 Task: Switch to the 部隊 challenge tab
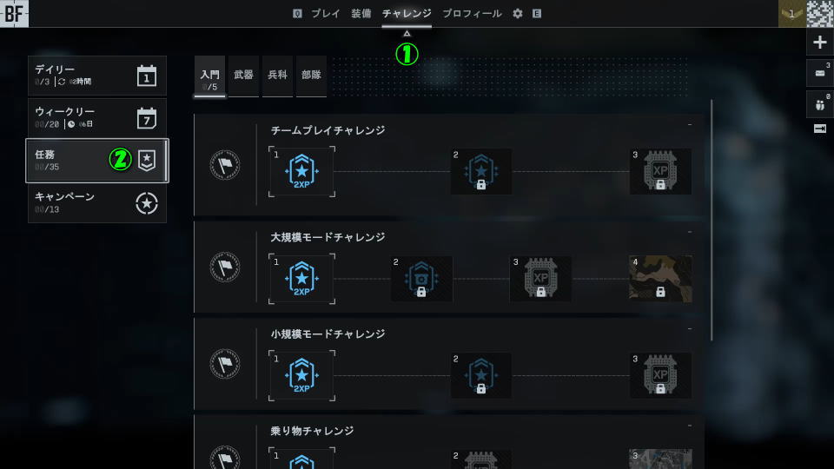[x=311, y=76]
